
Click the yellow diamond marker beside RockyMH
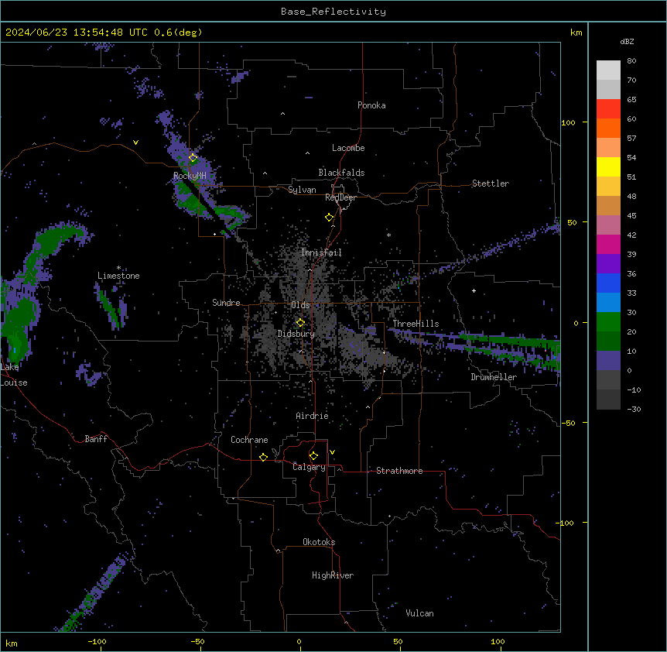193,158
